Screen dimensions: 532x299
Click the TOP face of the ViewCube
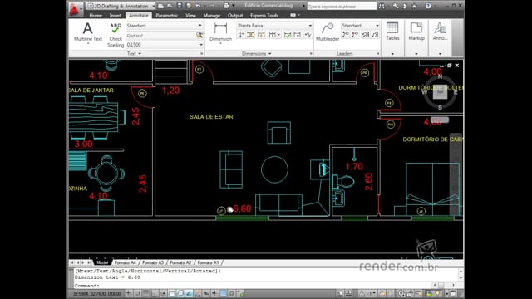(x=440, y=92)
